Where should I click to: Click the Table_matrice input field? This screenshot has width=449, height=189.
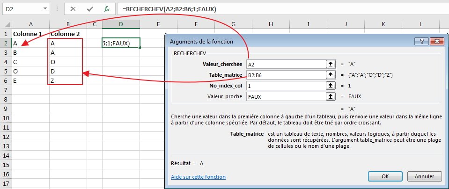tap(285, 75)
